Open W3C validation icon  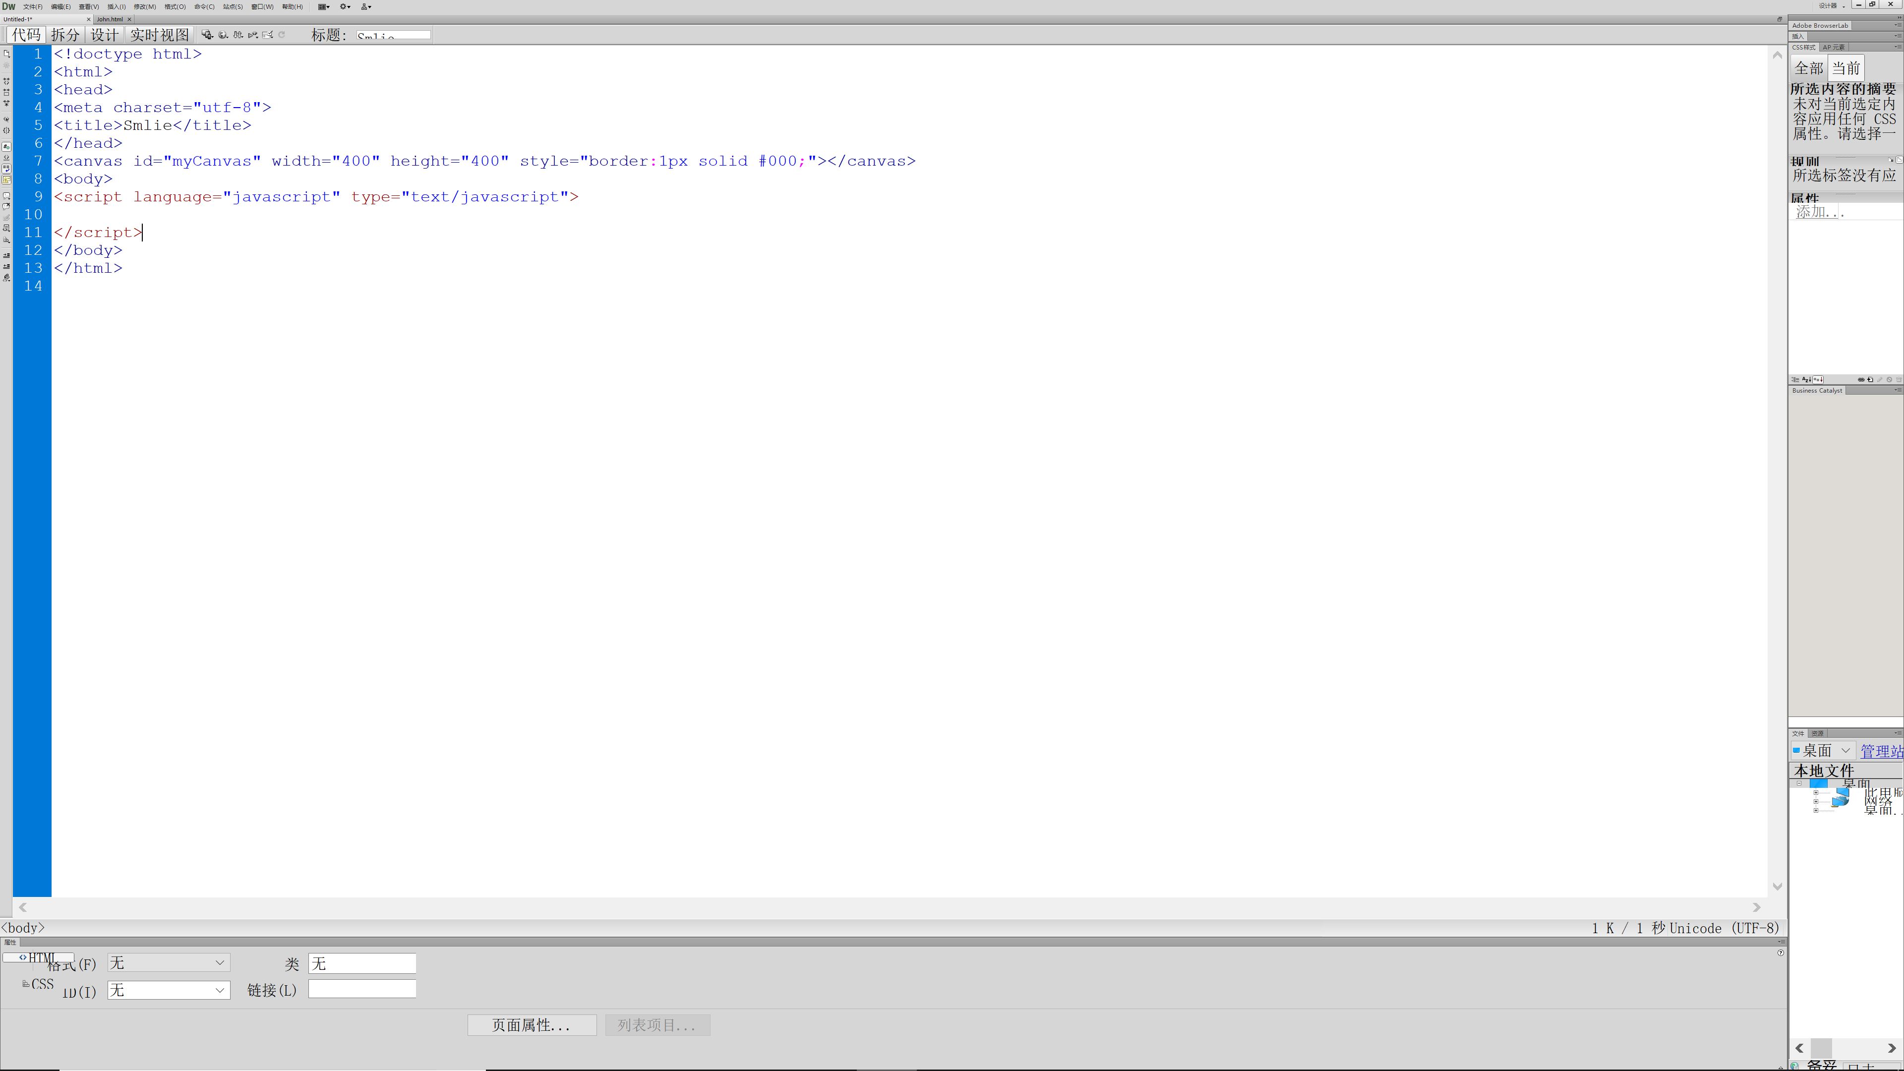click(253, 35)
